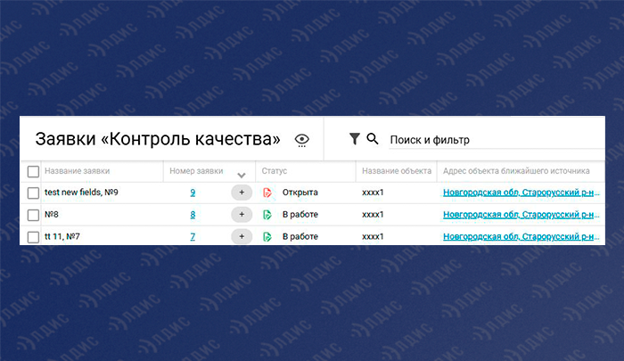Click green 'В работе' icon in row №8
Viewport: 624px width, 361px height.
click(x=267, y=215)
